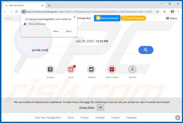Viewport: 183px width, 123px height.
Task: Open Track Your Package Now footer link
Action: coord(48,118)
